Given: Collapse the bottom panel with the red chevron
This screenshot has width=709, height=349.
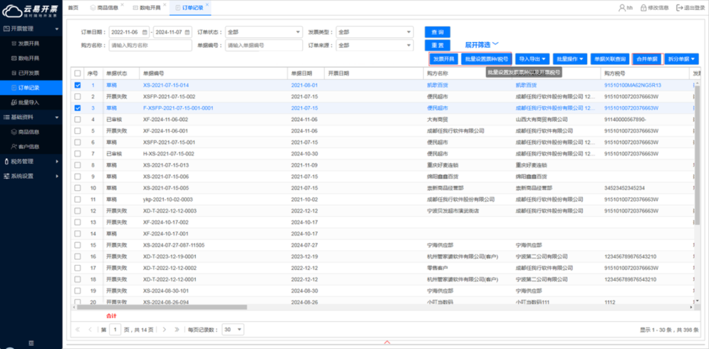Looking at the screenshot, I should [x=387, y=342].
